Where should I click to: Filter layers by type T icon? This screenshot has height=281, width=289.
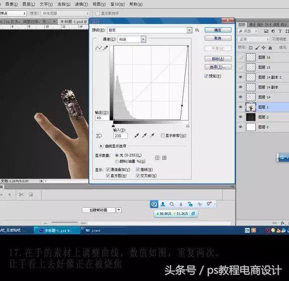click(x=280, y=31)
